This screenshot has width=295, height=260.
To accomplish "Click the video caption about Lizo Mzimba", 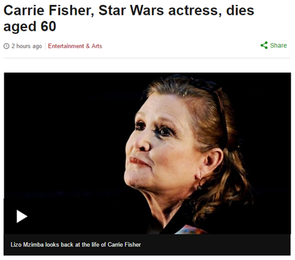I will point(76,245).
